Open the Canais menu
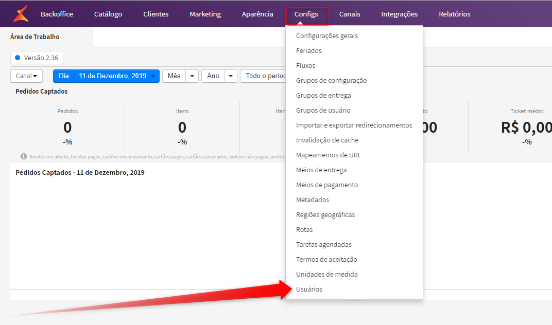Screen dimensions: 552x325 point(350,14)
